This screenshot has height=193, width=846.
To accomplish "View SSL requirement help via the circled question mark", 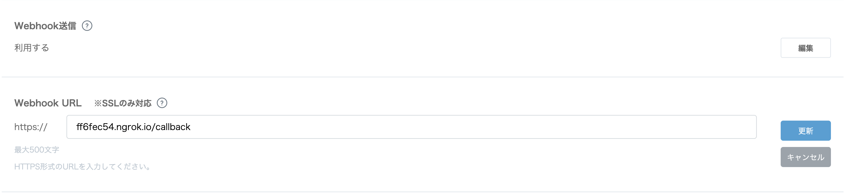I will tap(163, 103).
